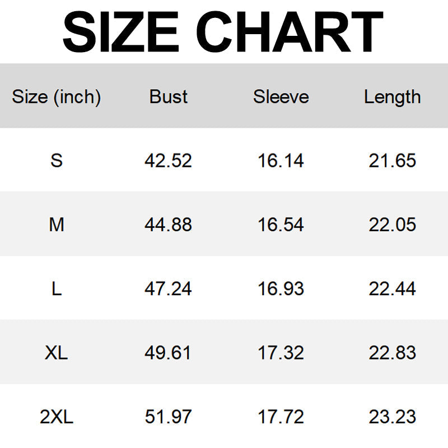
Task: Select the 2XL size row label
Action: click(57, 417)
